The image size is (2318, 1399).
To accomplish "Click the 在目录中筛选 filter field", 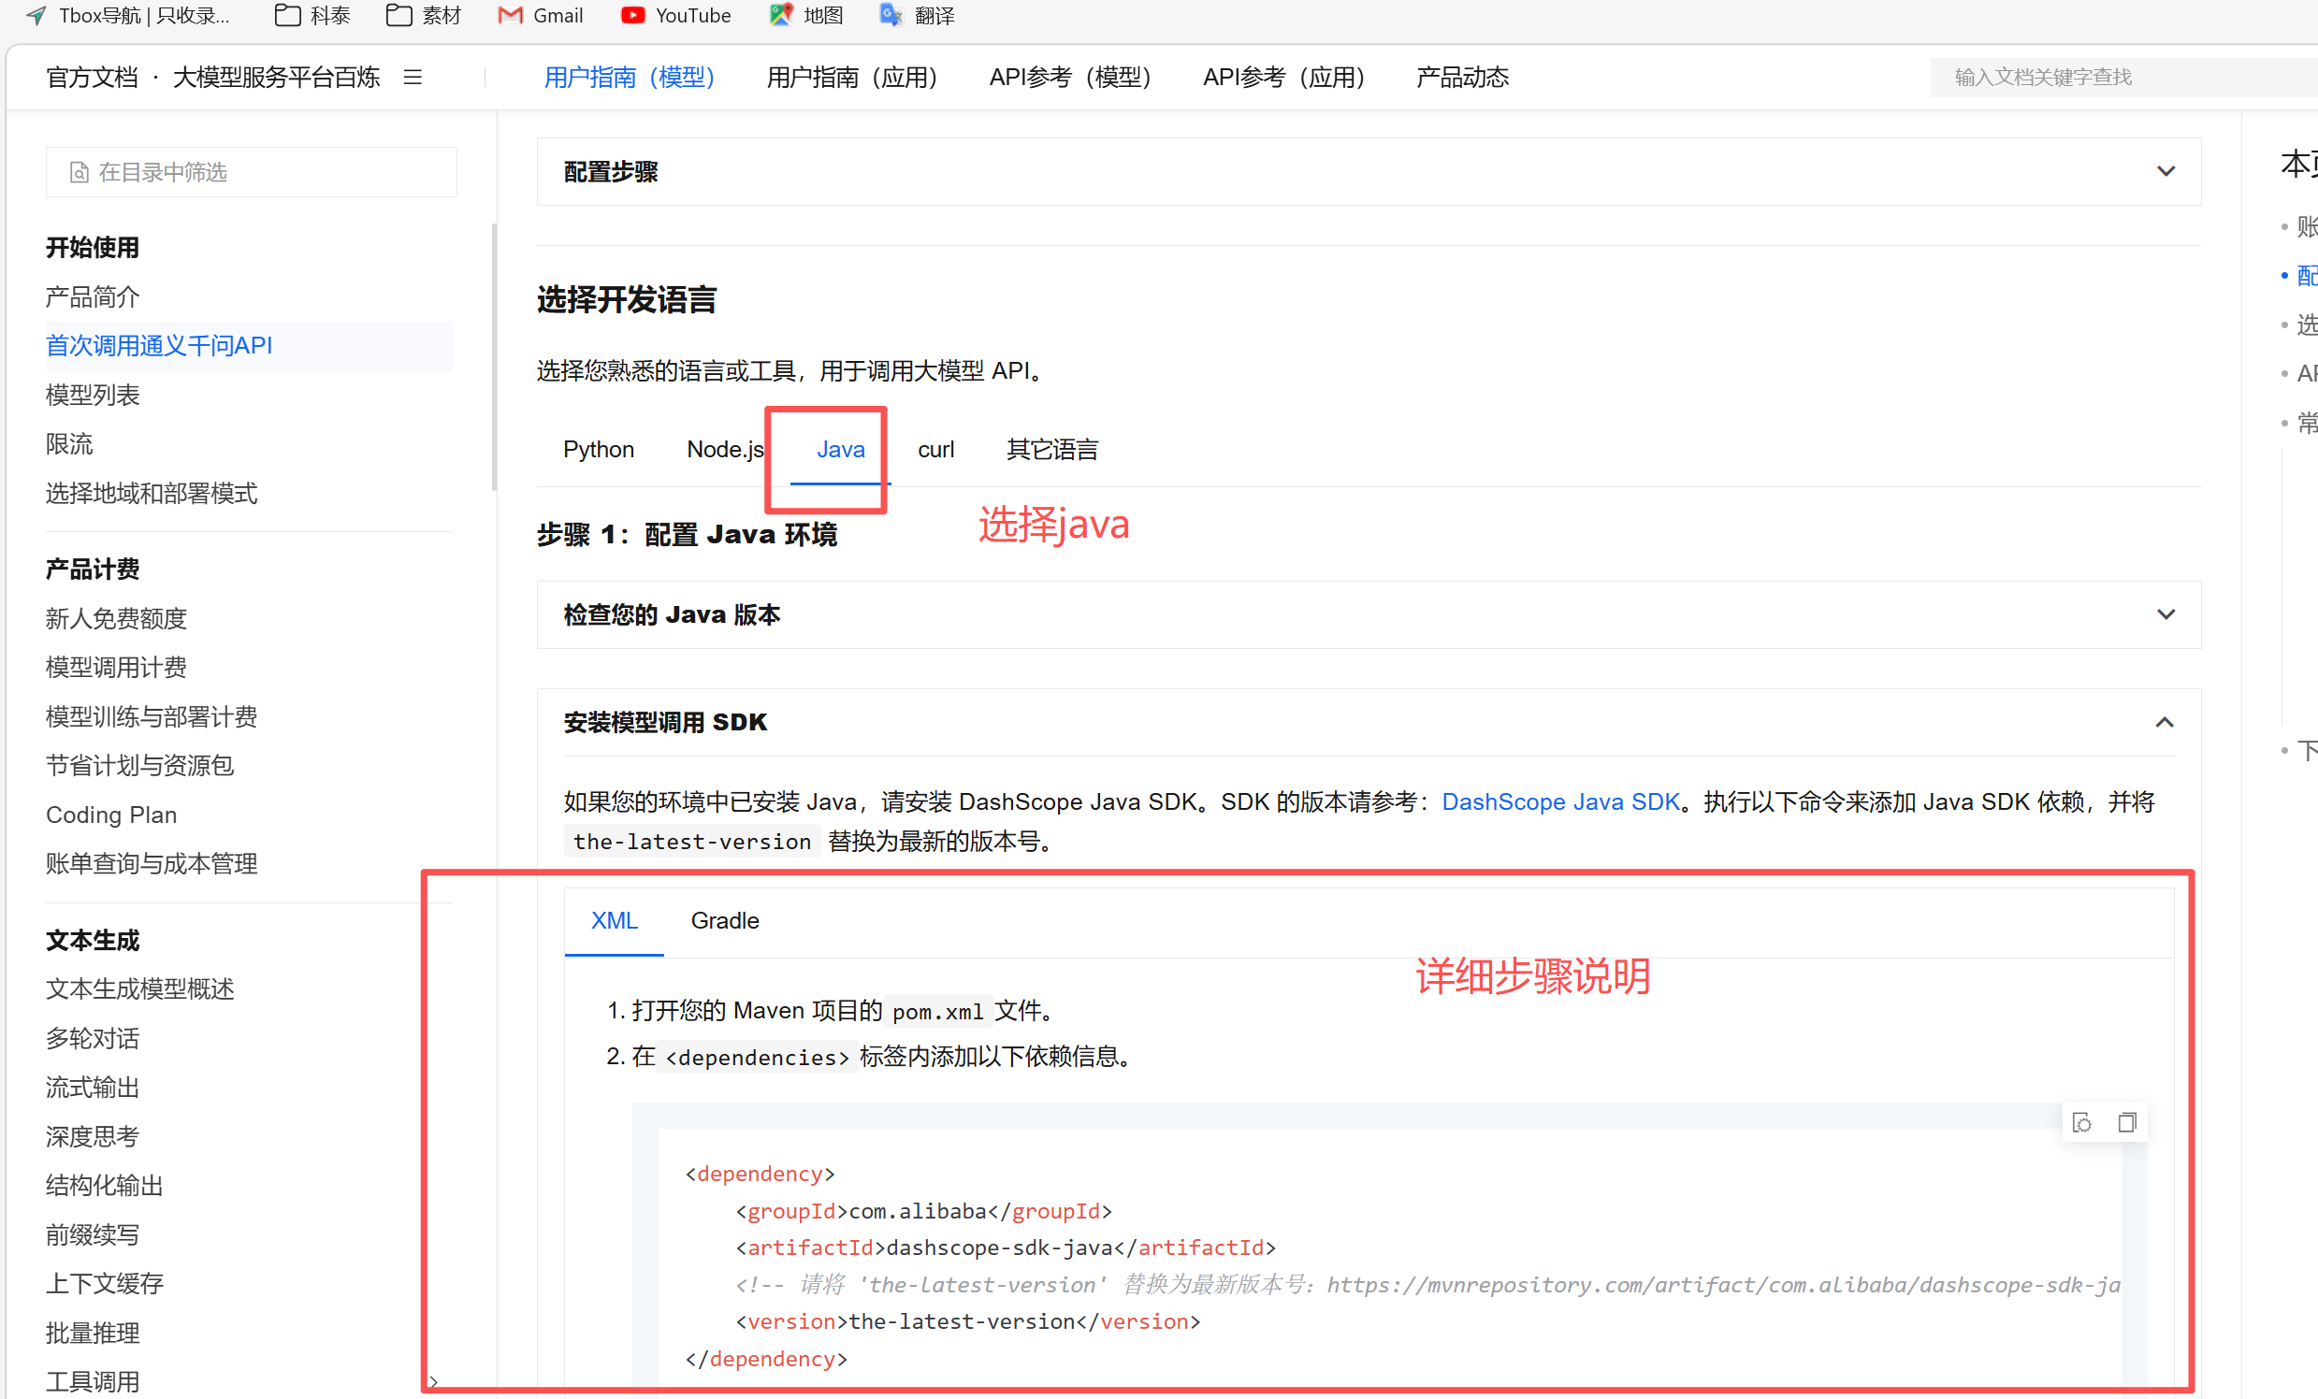I will point(252,172).
